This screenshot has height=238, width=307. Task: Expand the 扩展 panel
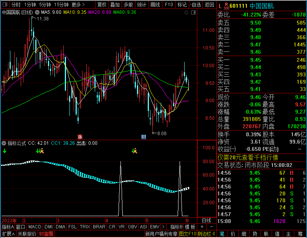click(8, 234)
